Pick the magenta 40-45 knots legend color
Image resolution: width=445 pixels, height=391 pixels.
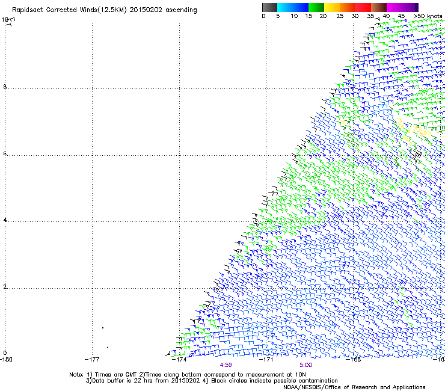pyautogui.click(x=394, y=7)
